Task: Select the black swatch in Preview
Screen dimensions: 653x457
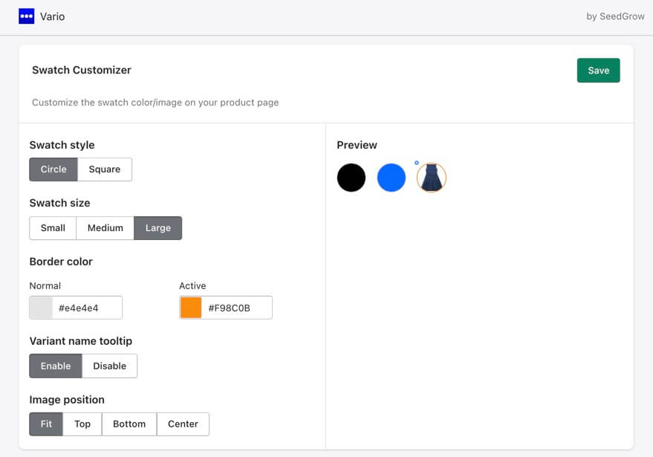Action: (x=351, y=178)
